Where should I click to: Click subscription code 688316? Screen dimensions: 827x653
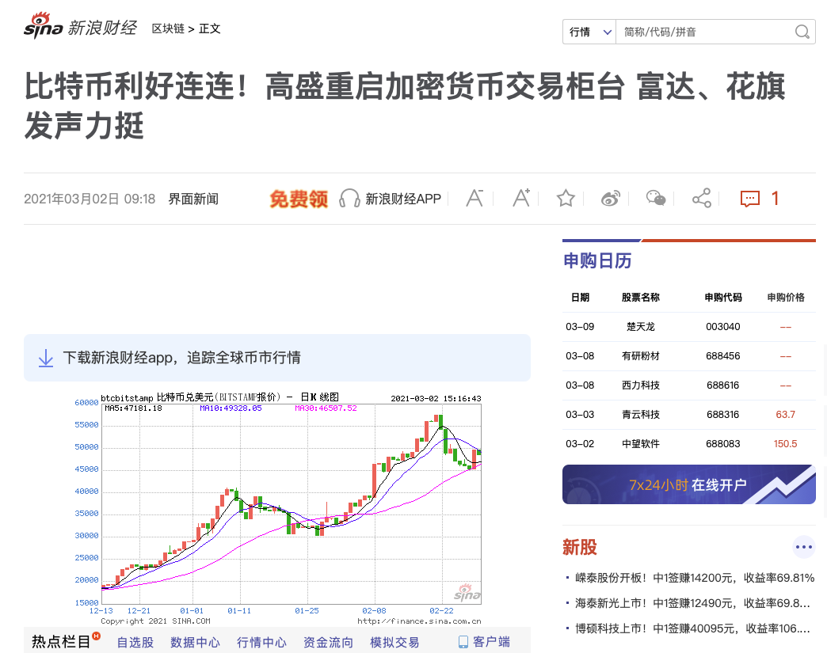722,415
